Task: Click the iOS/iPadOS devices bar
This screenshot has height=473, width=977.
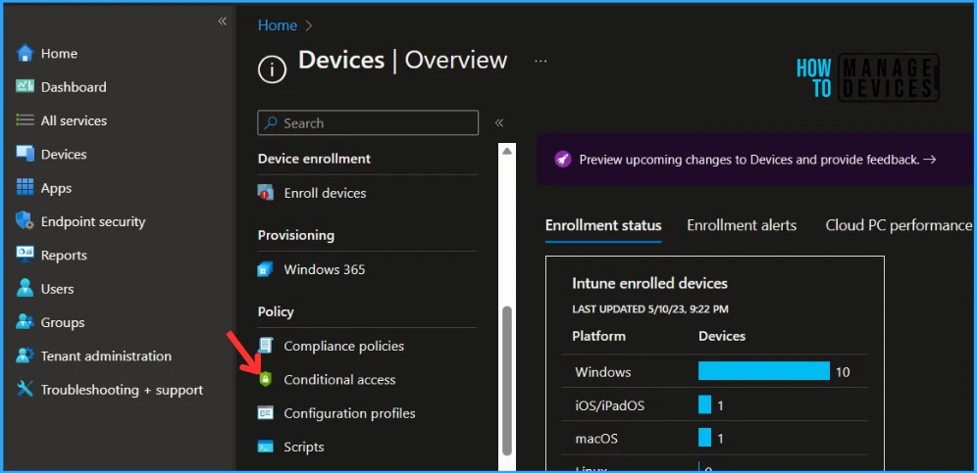Action: (x=704, y=404)
